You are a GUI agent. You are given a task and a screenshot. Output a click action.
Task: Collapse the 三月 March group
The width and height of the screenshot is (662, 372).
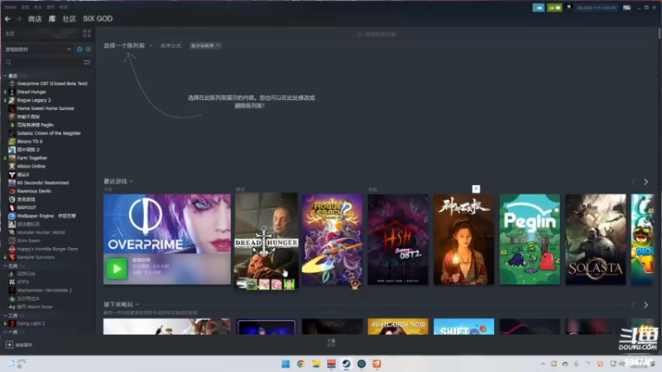coord(5,266)
